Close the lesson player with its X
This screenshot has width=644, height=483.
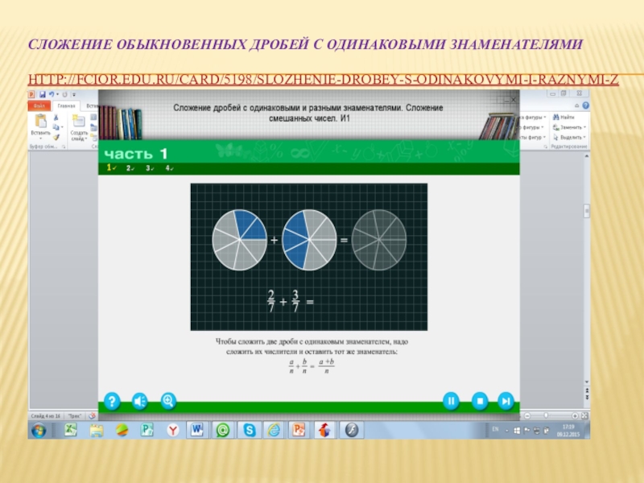click(x=514, y=99)
